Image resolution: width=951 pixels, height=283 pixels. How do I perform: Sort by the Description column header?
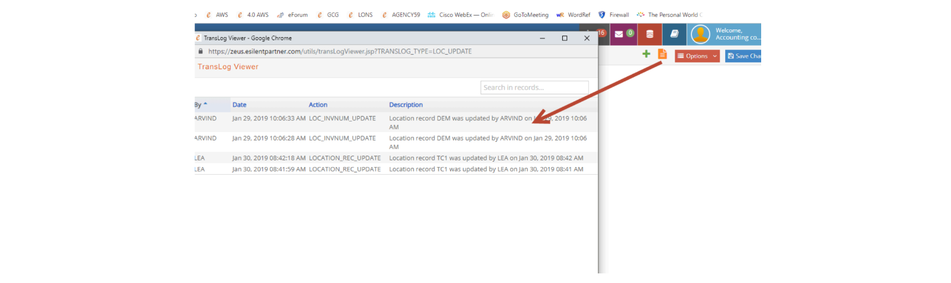406,105
